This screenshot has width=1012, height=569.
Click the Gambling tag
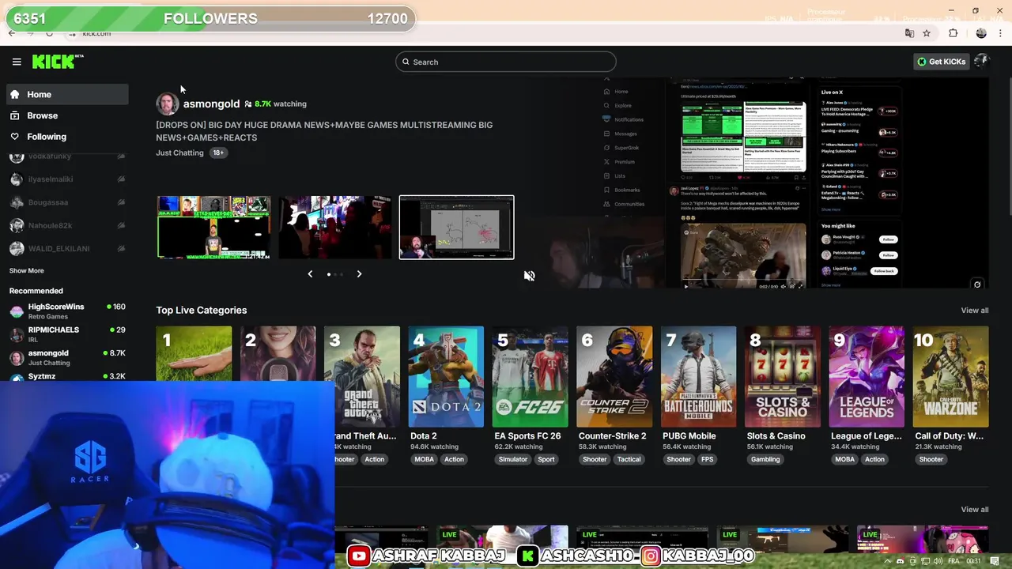[x=765, y=459]
